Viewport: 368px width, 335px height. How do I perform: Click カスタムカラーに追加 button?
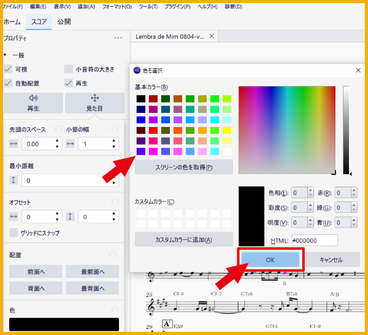(x=184, y=239)
